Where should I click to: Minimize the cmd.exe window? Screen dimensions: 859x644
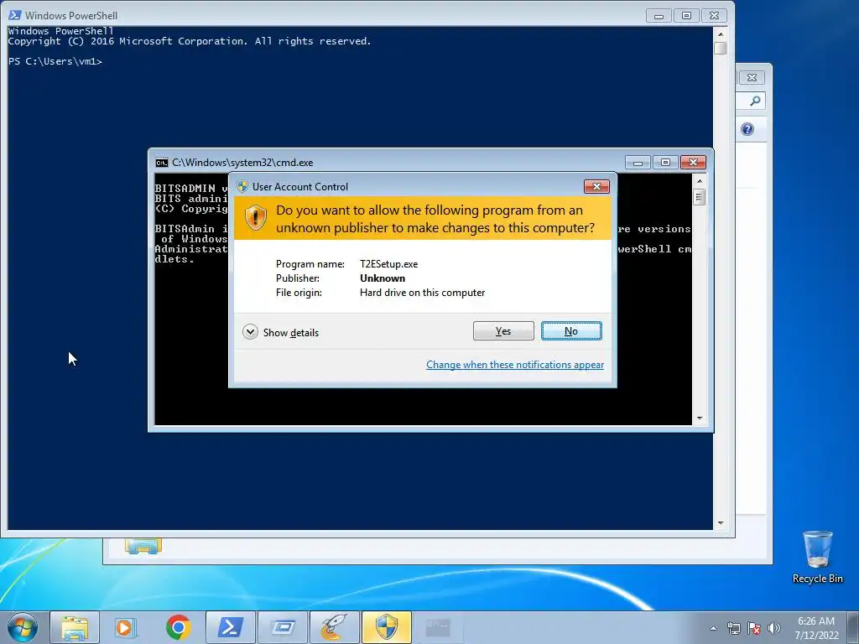(638, 163)
